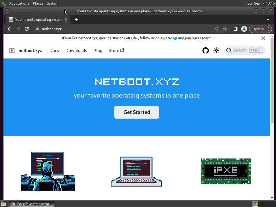276x207 pixels.
Task: Open the Docs navigation item
Action: pos(54,50)
